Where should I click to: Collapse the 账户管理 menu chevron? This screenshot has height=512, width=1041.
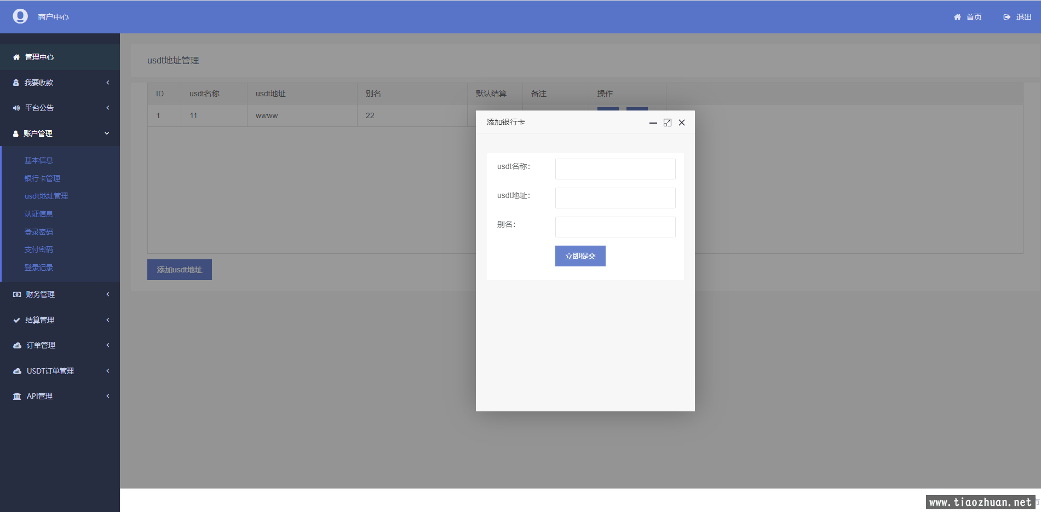click(x=107, y=133)
